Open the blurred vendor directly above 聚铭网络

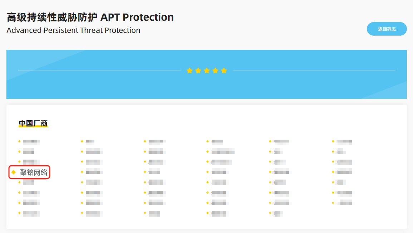[x=31, y=162]
